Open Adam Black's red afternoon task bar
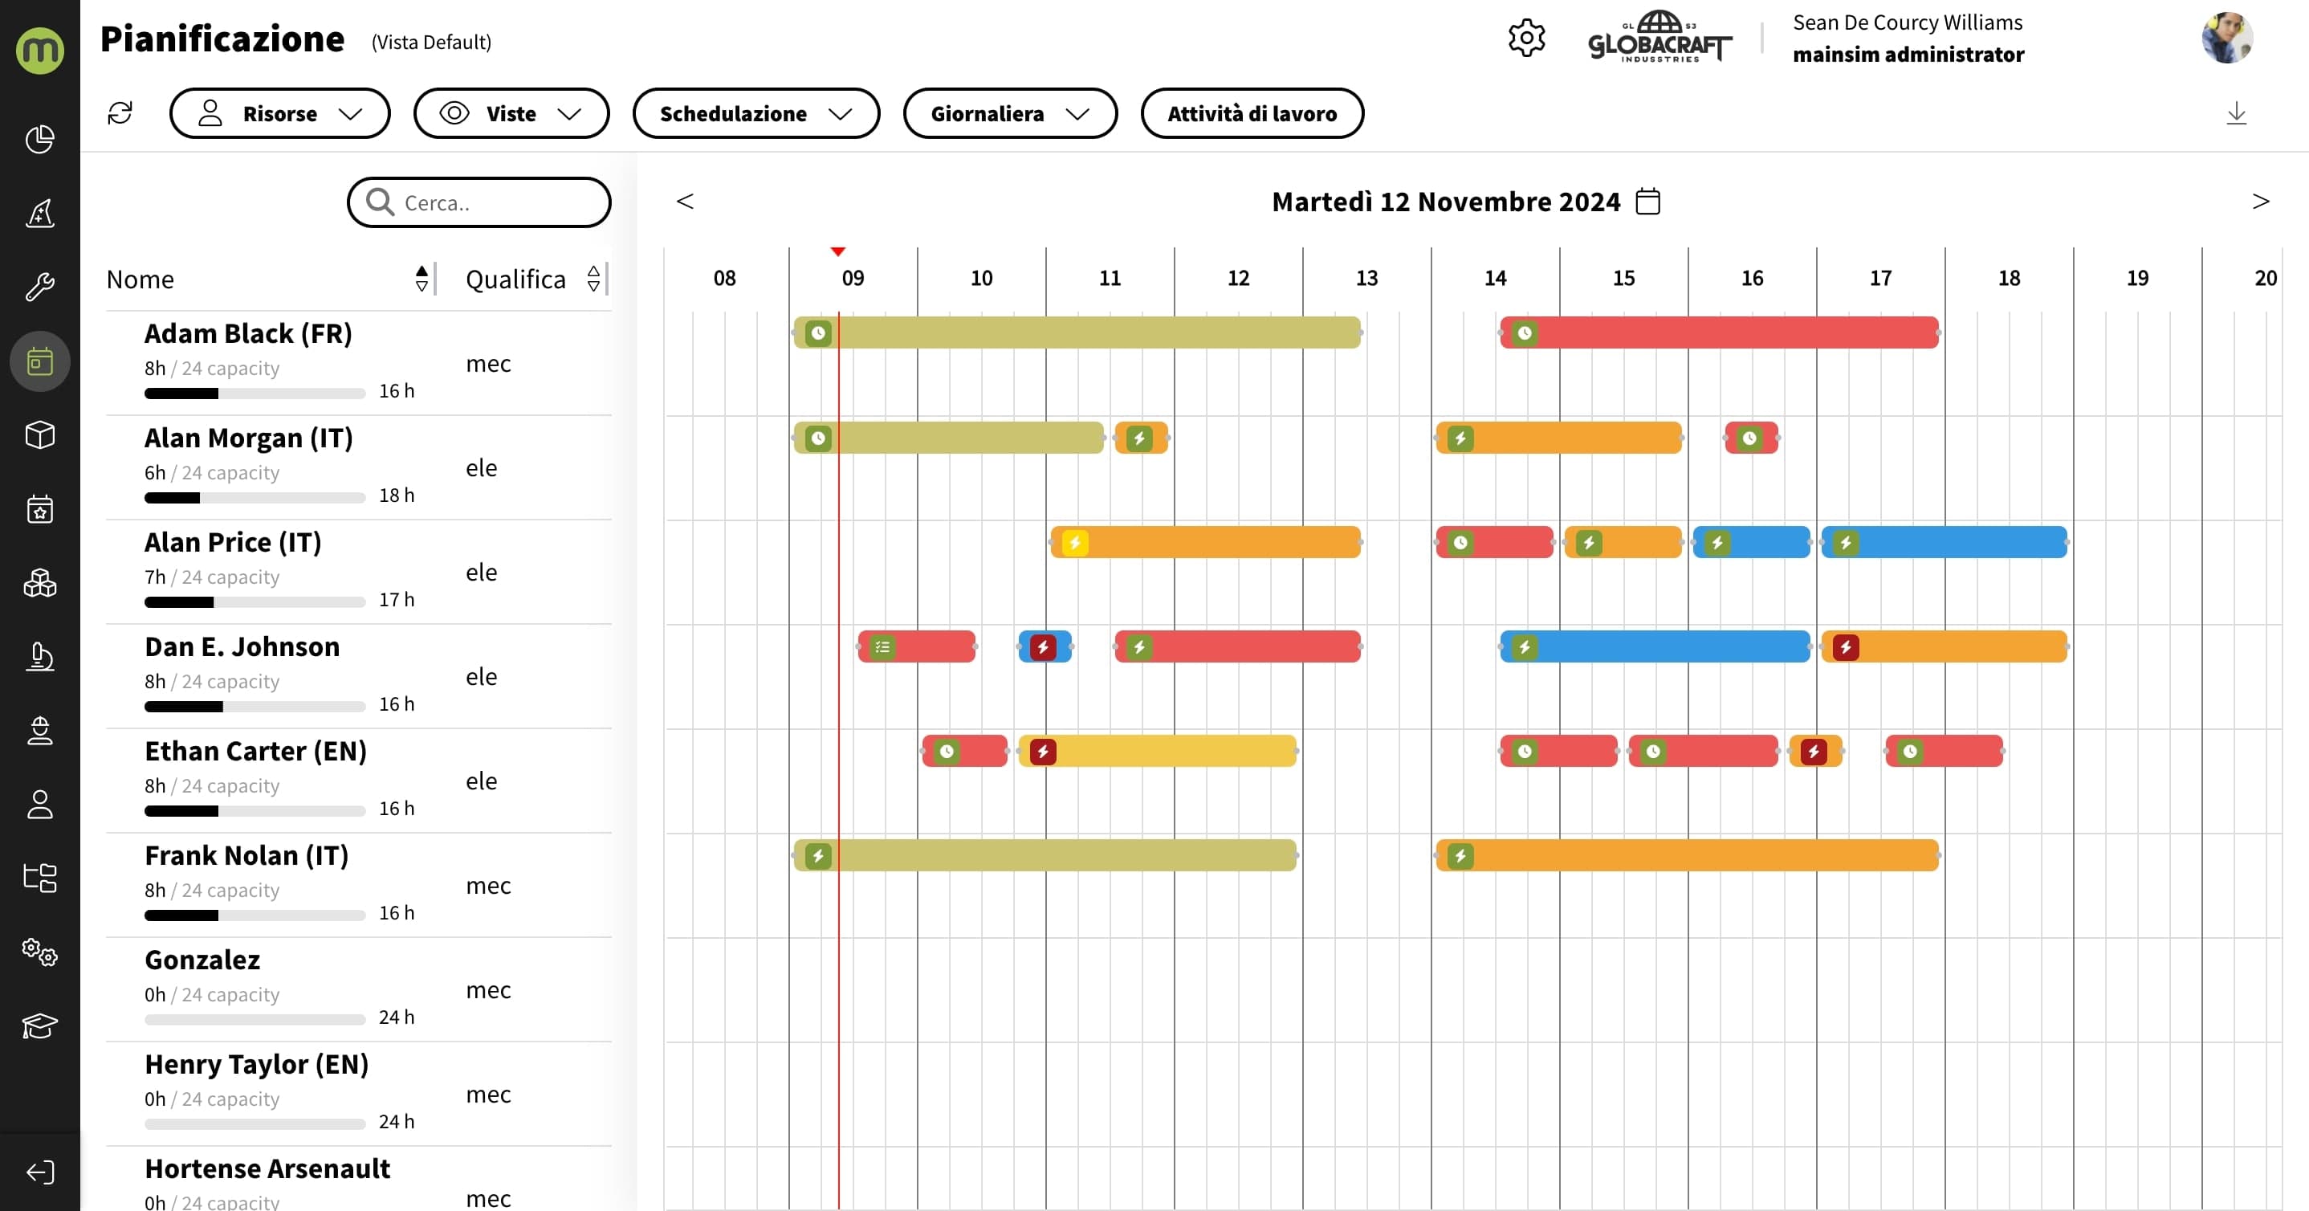This screenshot has width=2309, height=1211. coord(1719,332)
